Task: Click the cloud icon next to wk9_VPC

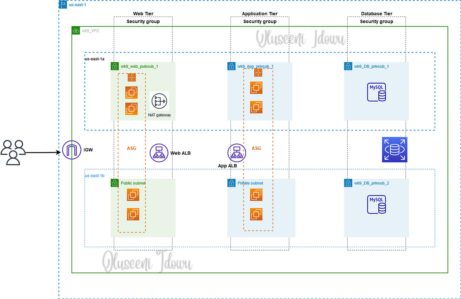Action: (76, 30)
